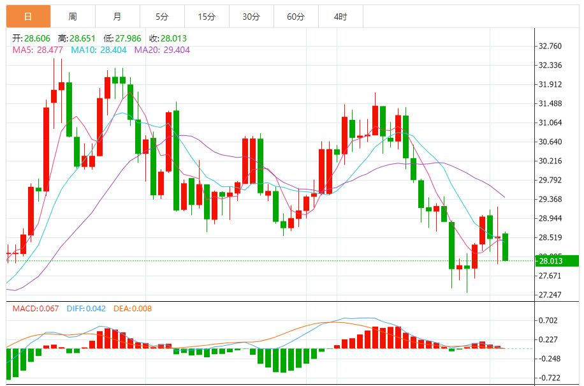This screenshot has width=584, height=386.
Task: Click the 31.488 price axis label
Action: (550, 103)
